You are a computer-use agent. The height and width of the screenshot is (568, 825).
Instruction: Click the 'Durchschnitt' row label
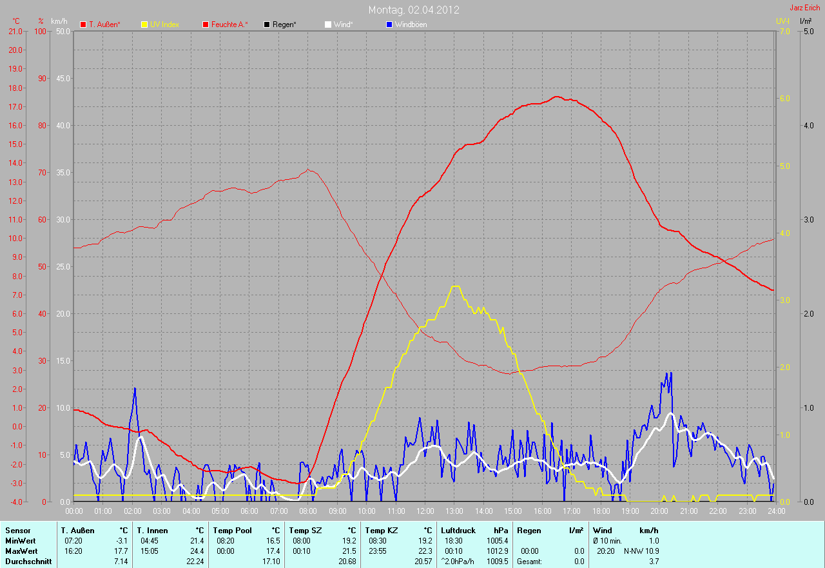point(28,562)
